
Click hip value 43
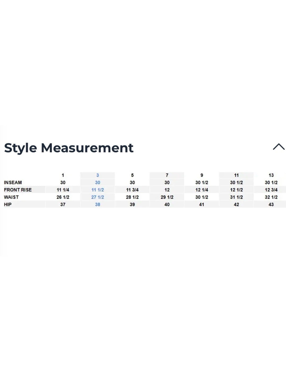click(x=271, y=204)
